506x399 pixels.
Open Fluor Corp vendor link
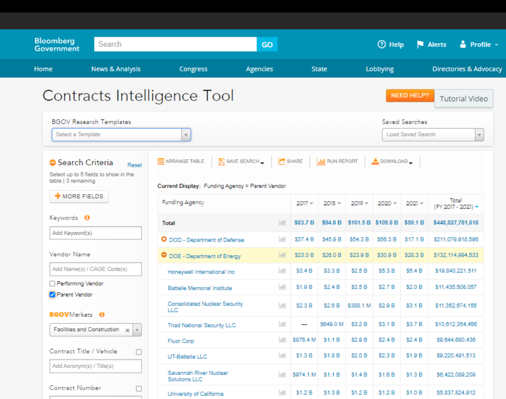181,341
